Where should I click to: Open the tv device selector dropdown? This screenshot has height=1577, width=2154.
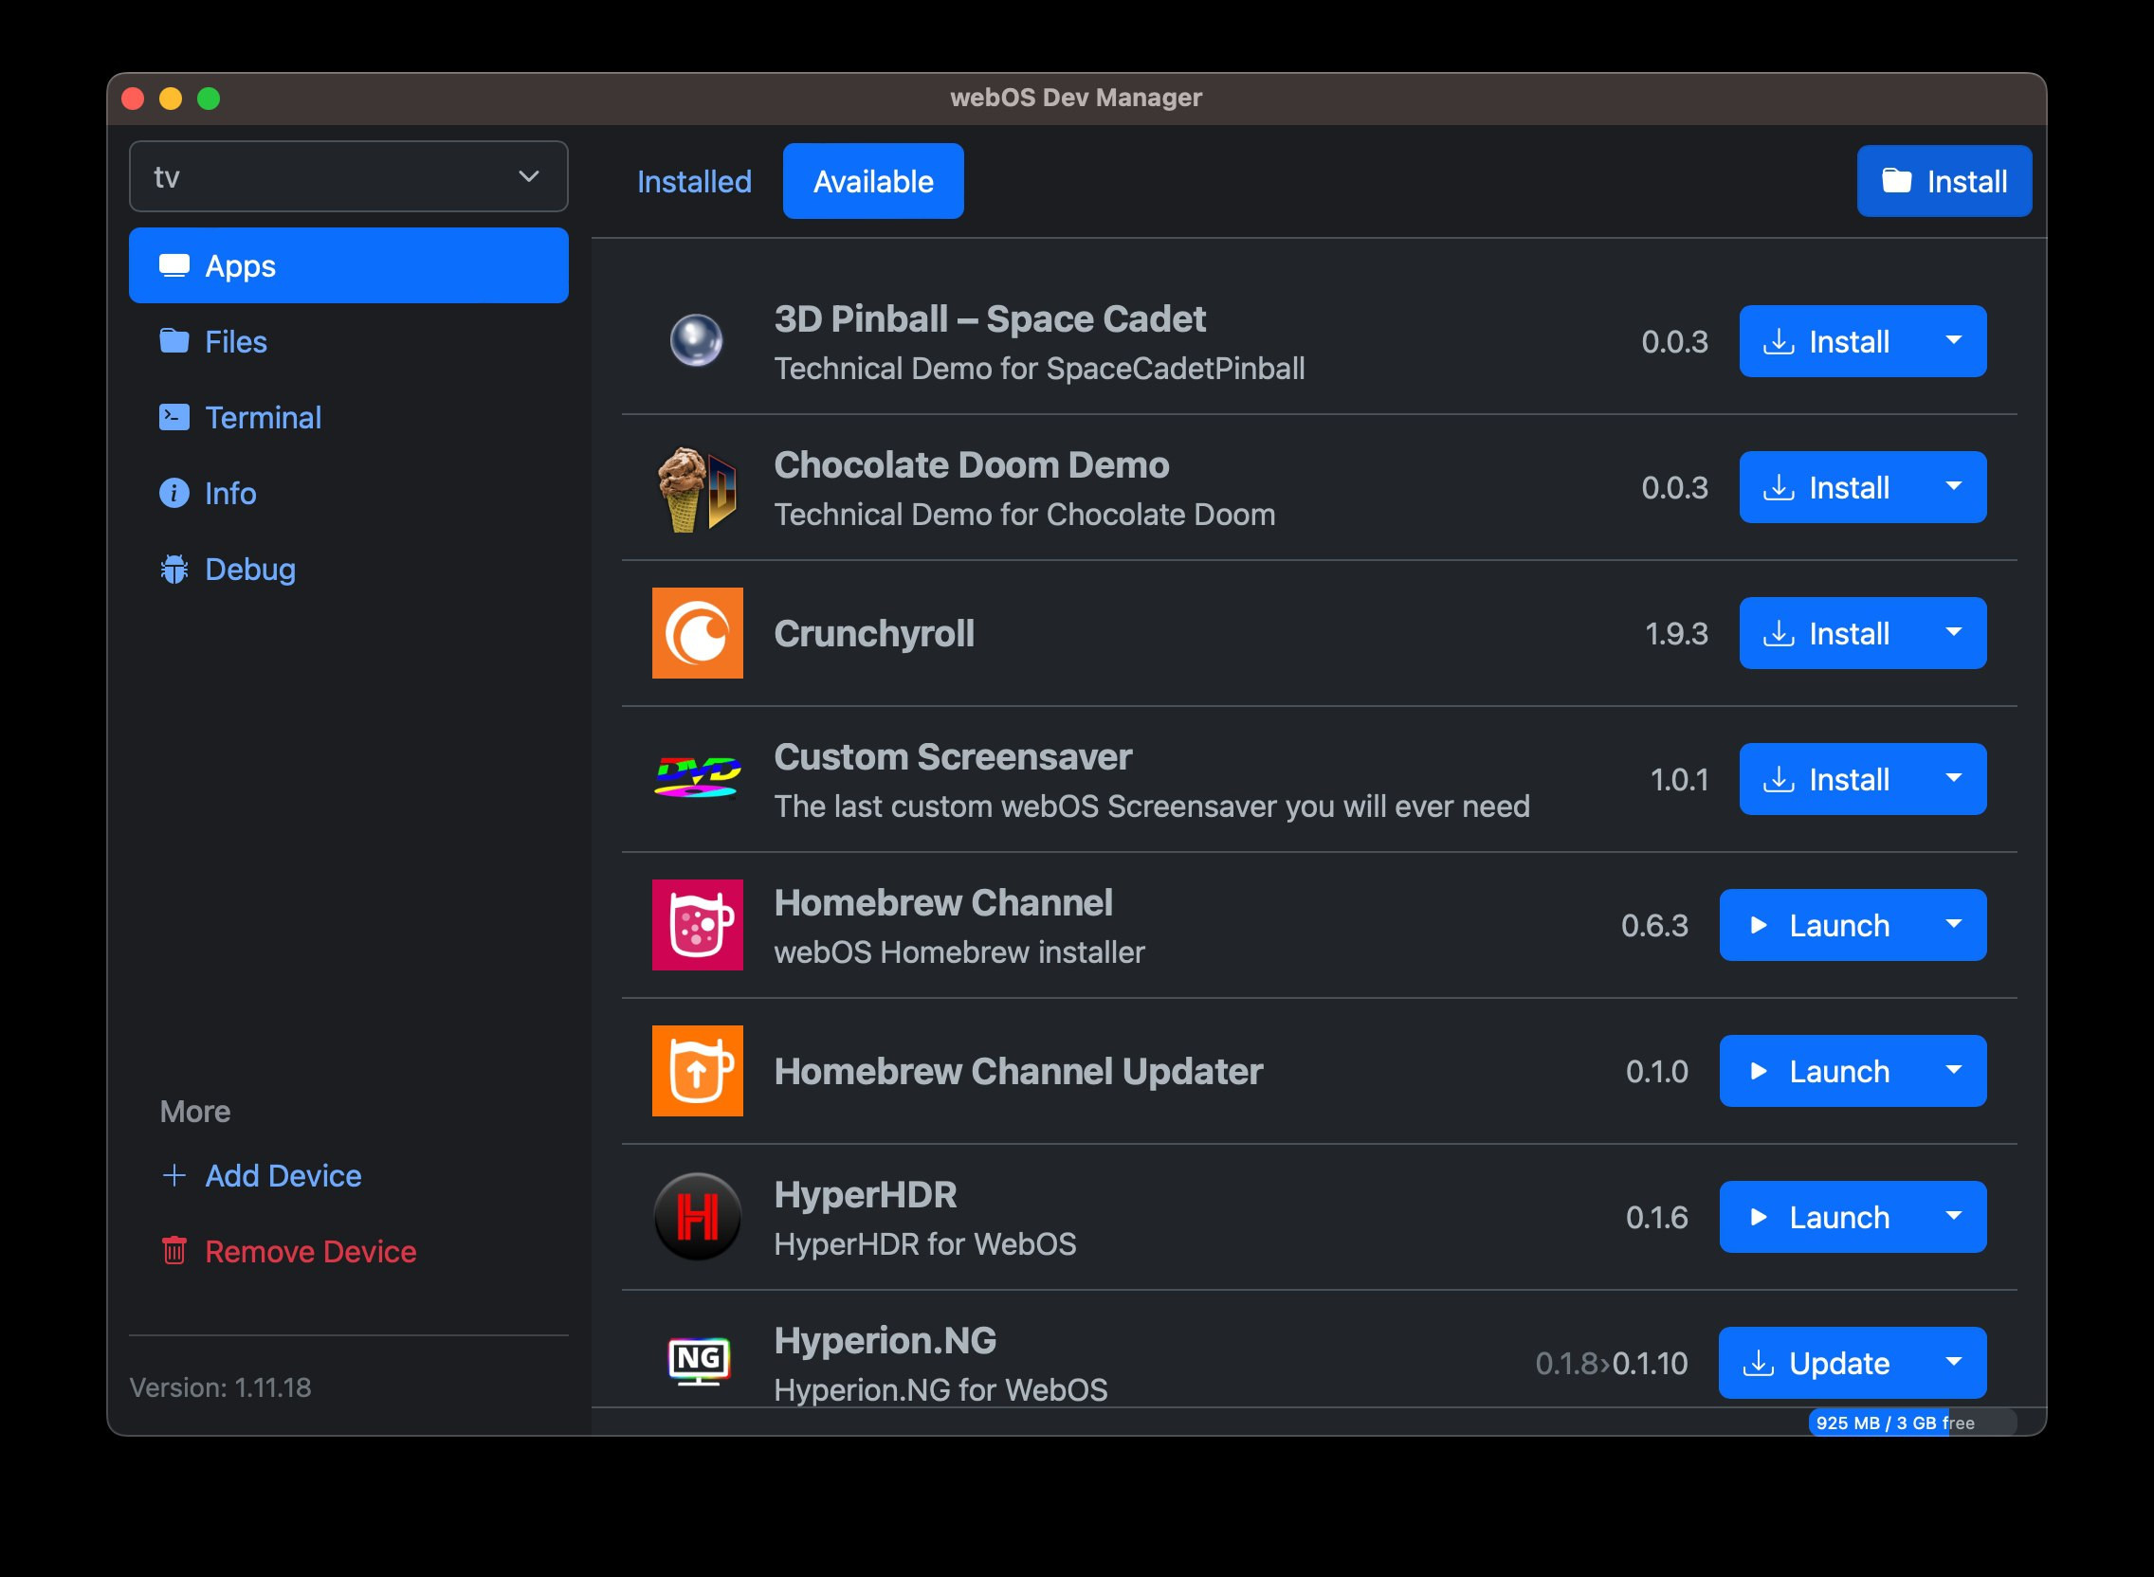click(349, 176)
